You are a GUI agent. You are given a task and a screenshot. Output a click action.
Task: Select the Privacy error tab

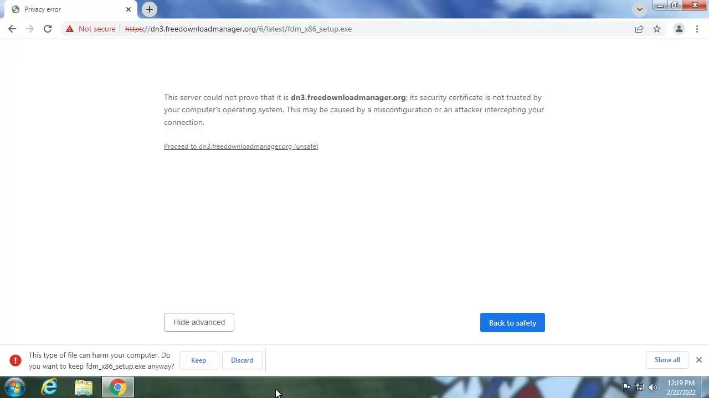click(x=70, y=9)
